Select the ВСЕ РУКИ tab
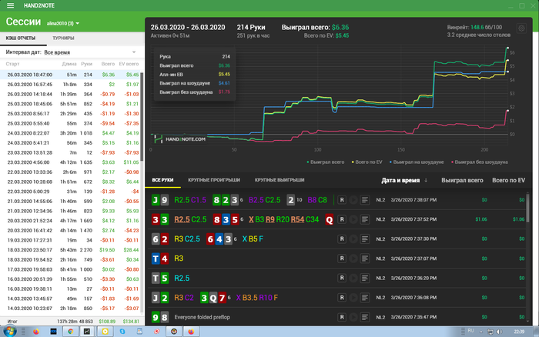Image resolution: width=539 pixels, height=337 pixels. coord(162,180)
